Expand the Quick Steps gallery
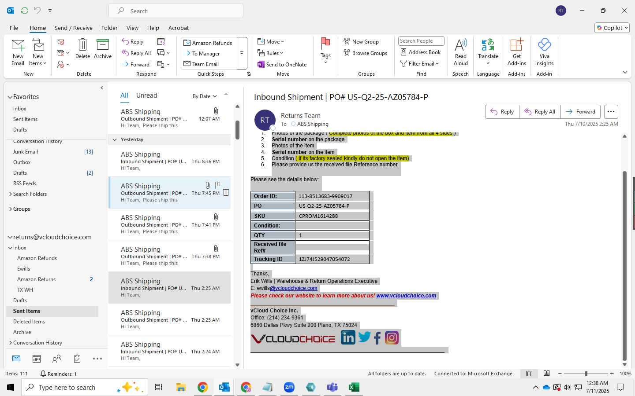Screen dimensions: 635x396 point(242,53)
